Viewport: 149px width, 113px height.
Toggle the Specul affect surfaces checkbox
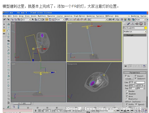pos(136,104)
